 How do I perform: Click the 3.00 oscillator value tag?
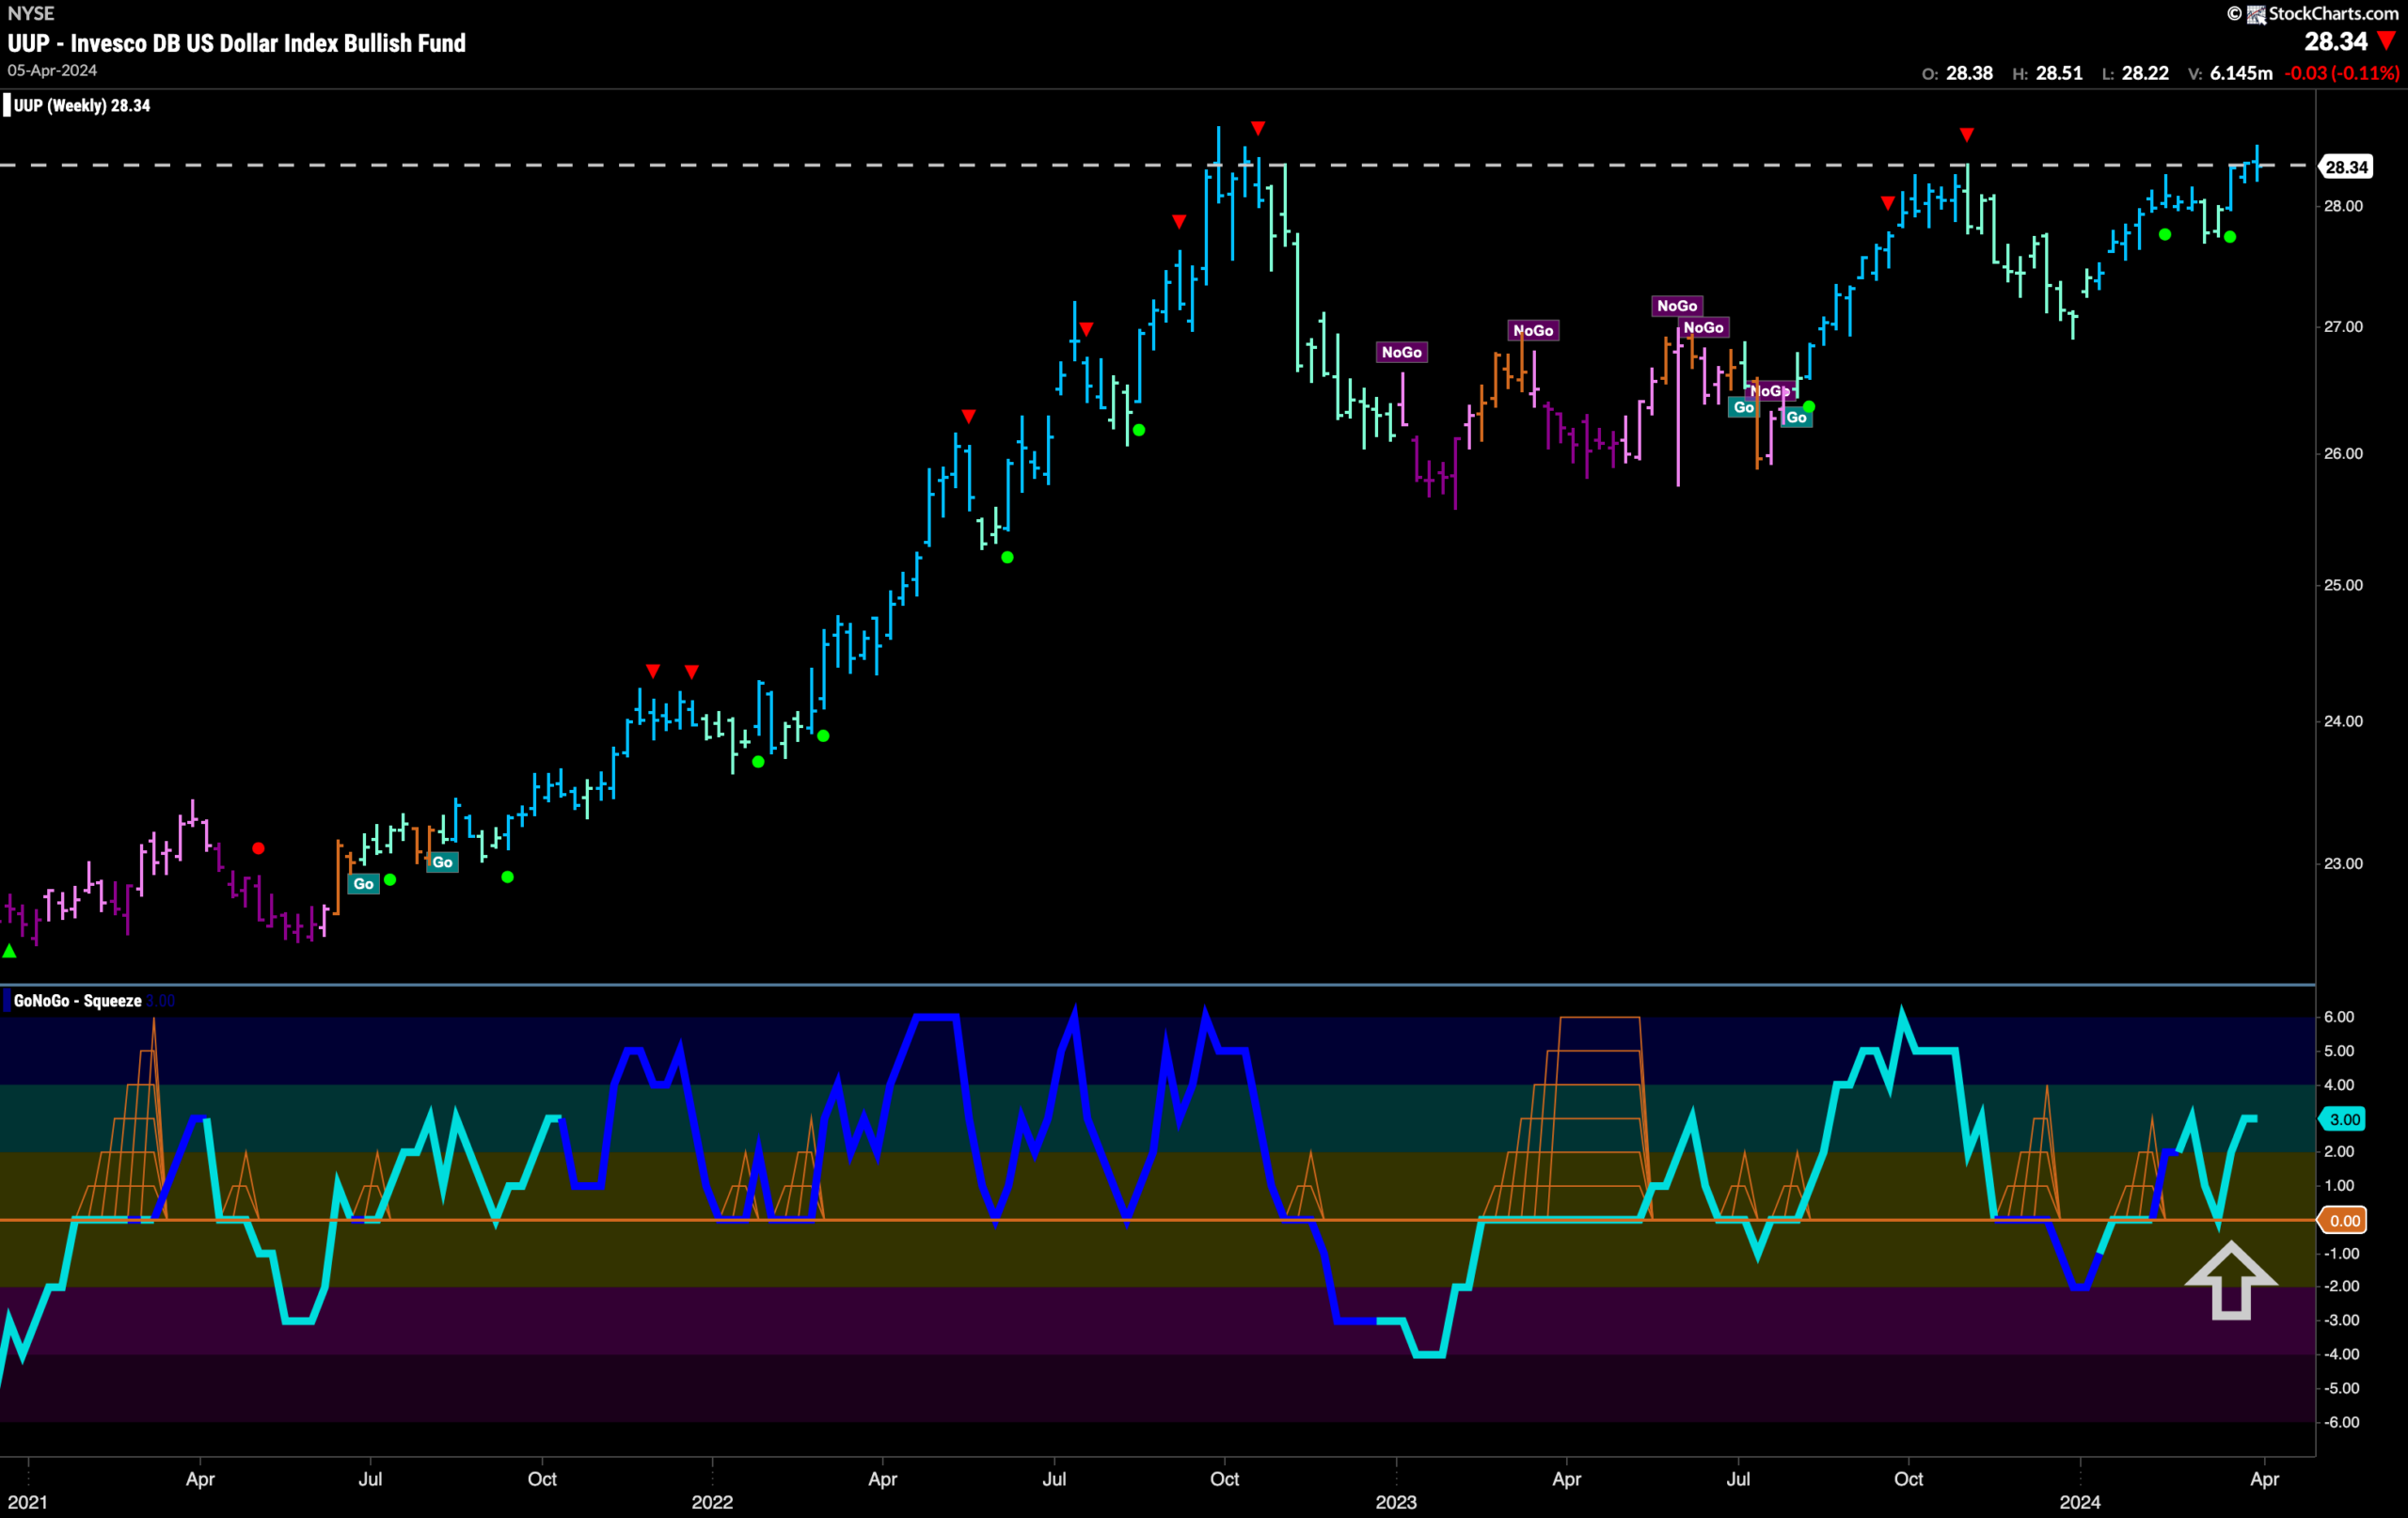click(x=2345, y=1119)
